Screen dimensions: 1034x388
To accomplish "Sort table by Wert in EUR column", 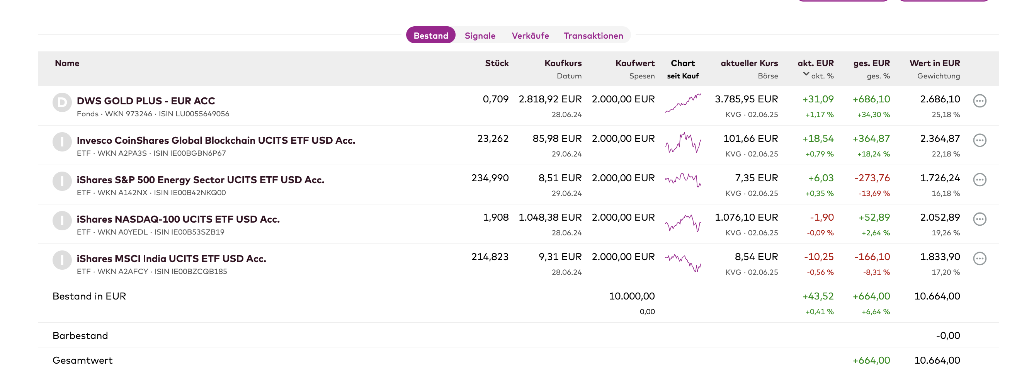I will [x=934, y=63].
